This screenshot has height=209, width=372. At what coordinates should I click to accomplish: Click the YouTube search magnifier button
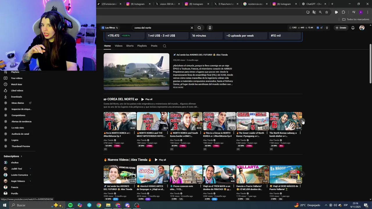coord(199,28)
